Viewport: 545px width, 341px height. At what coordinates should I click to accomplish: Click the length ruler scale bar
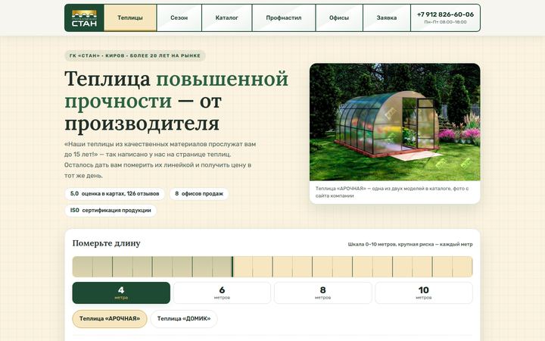[x=272, y=267]
